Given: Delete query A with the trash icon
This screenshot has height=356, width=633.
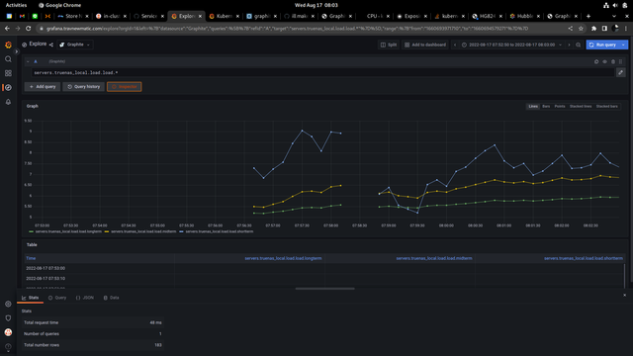Looking at the screenshot, I should point(613,61).
